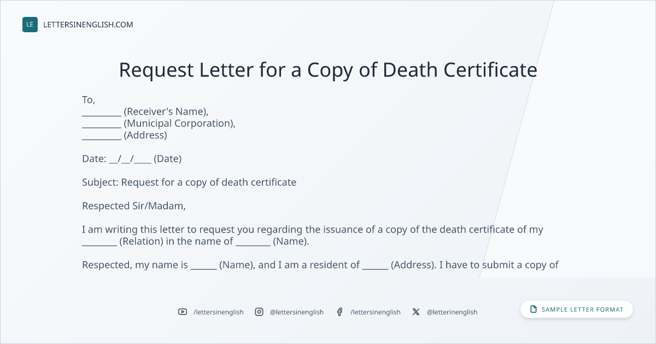Click the Facebook icon
Image resolution: width=656 pixels, height=344 pixels.
[339, 312]
